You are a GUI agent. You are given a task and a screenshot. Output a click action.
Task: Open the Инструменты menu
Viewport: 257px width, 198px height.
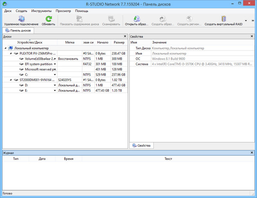point(42,11)
